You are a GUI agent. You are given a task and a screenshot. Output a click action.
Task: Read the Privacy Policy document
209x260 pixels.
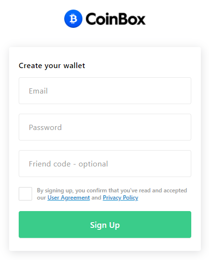click(x=120, y=198)
